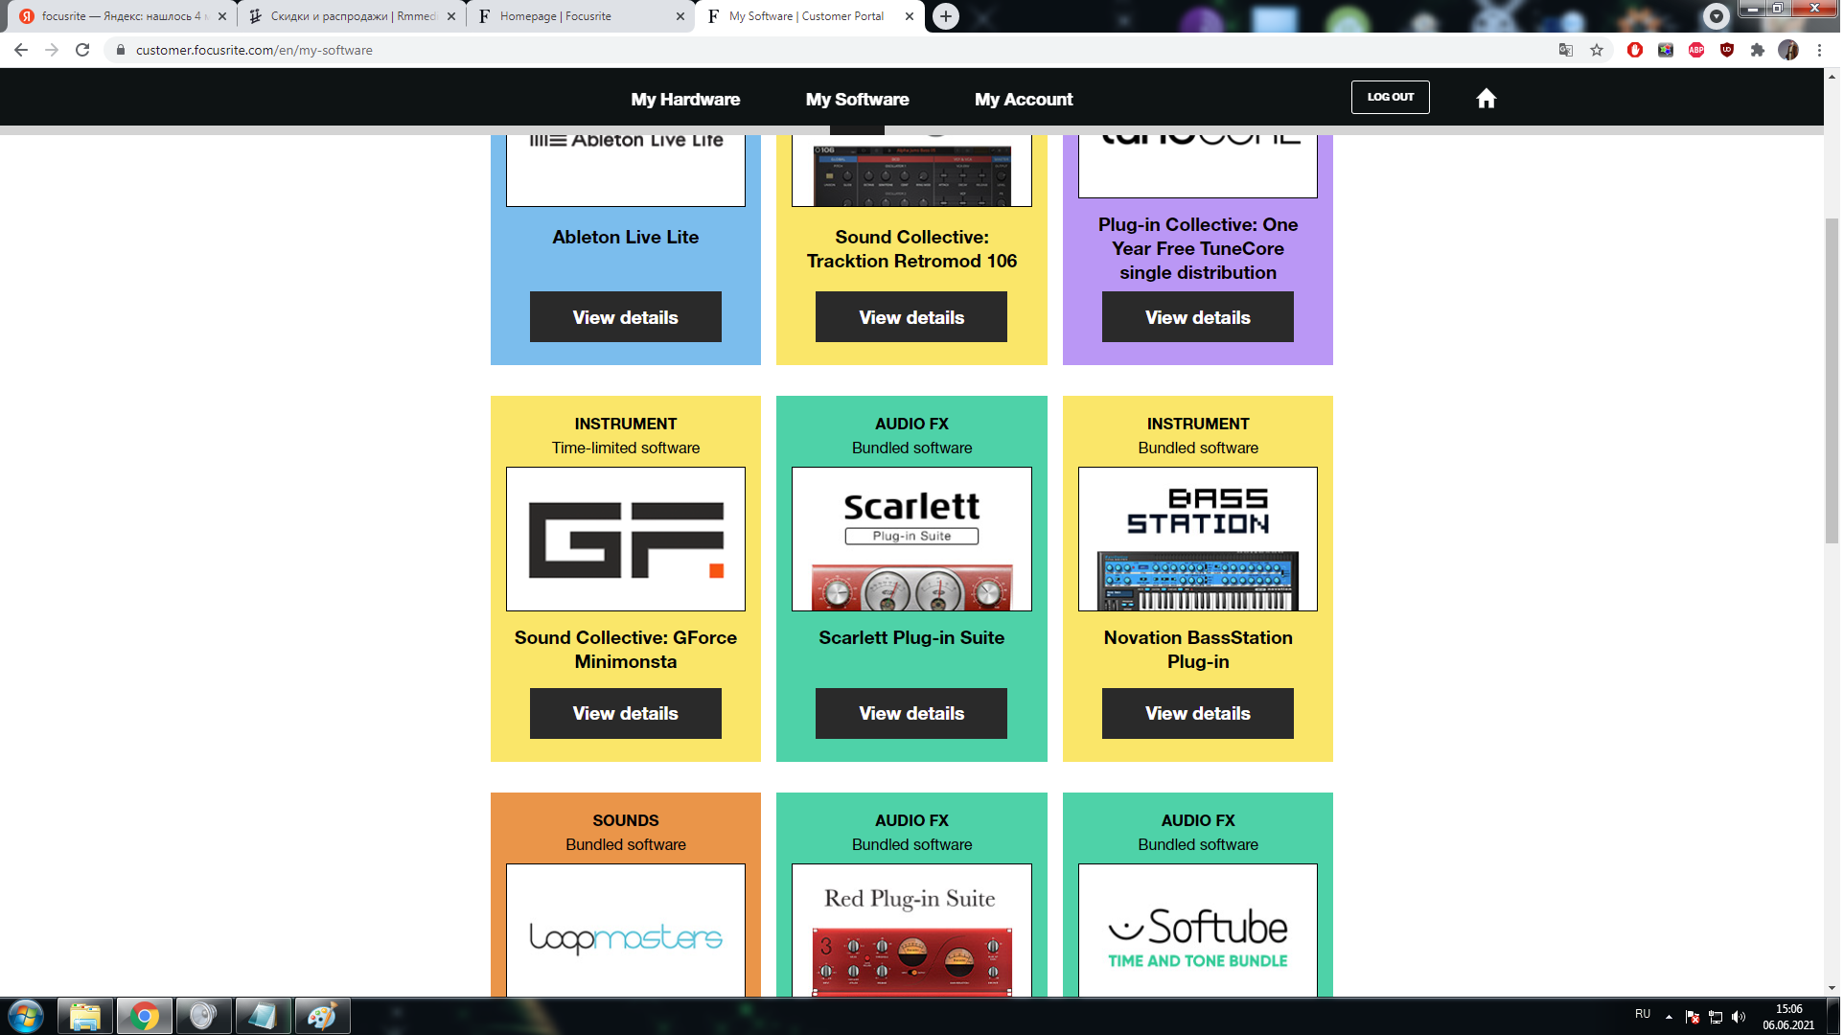Open the browser extensions puzzle icon
1844x1035 pixels.
(1760, 50)
